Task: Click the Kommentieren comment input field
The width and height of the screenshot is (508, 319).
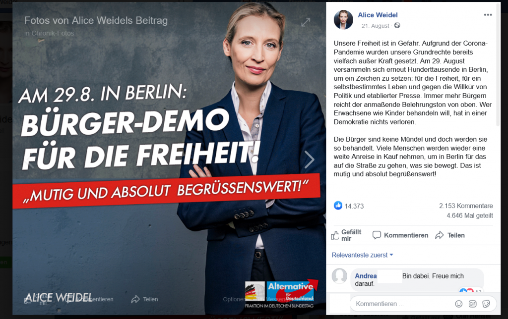Action: [402, 304]
